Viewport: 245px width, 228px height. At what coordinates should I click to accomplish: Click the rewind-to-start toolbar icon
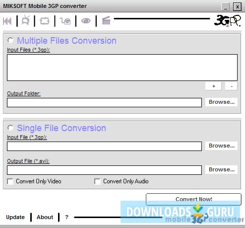coord(7,21)
